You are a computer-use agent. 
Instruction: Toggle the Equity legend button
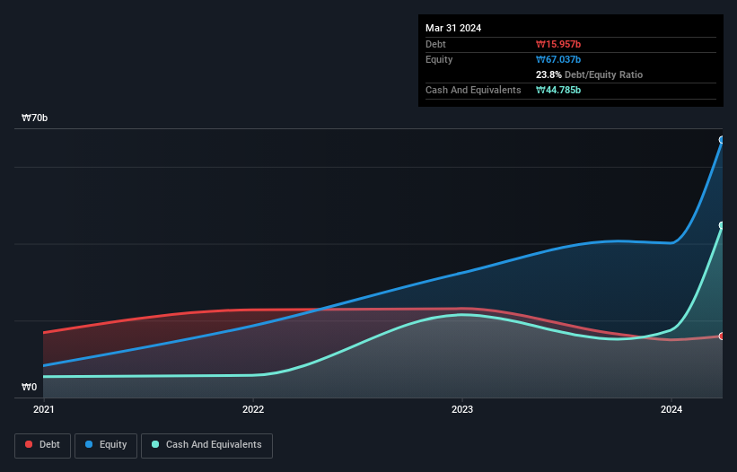[x=106, y=445]
